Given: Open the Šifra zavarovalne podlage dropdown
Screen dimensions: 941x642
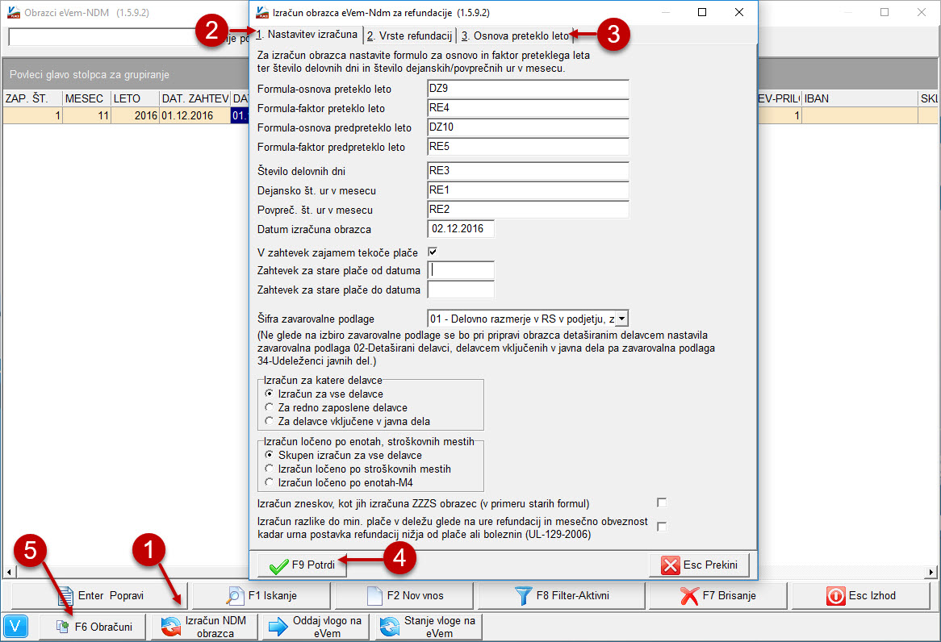Looking at the screenshot, I should (622, 319).
